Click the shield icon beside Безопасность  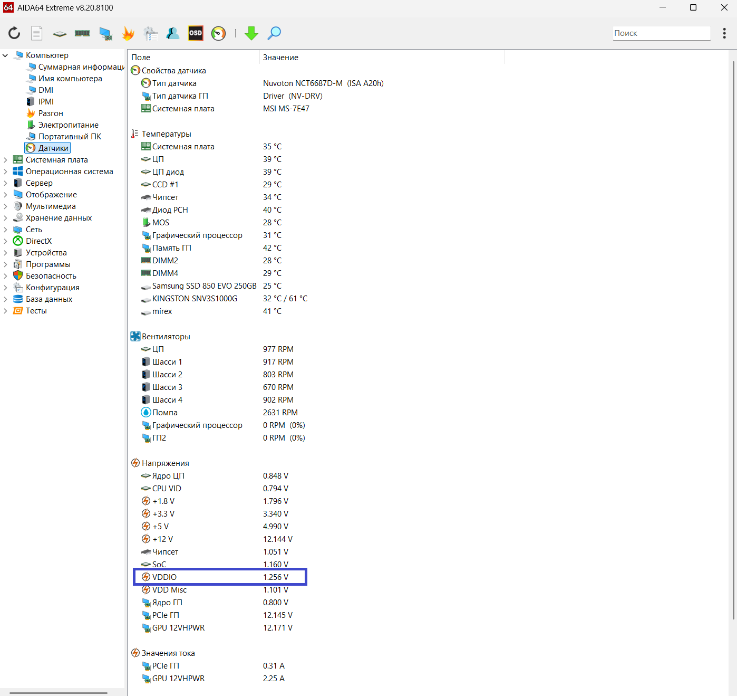[18, 276]
